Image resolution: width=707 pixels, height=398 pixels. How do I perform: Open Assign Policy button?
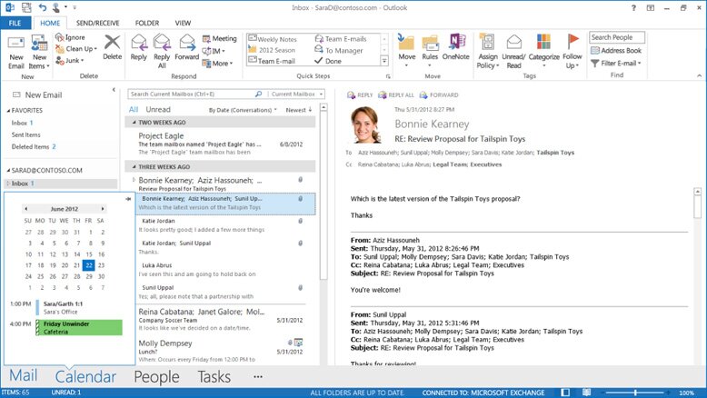point(488,52)
